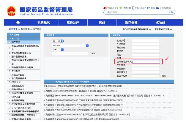Go to the home page icon in navigation bar

18,22
